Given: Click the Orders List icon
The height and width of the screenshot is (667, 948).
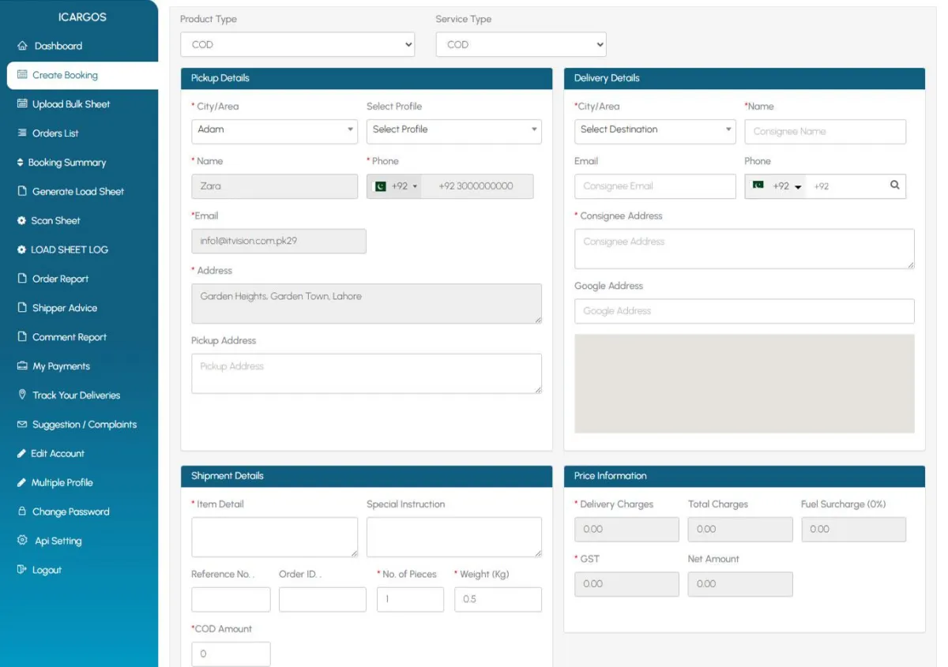Looking at the screenshot, I should pyautogui.click(x=22, y=133).
